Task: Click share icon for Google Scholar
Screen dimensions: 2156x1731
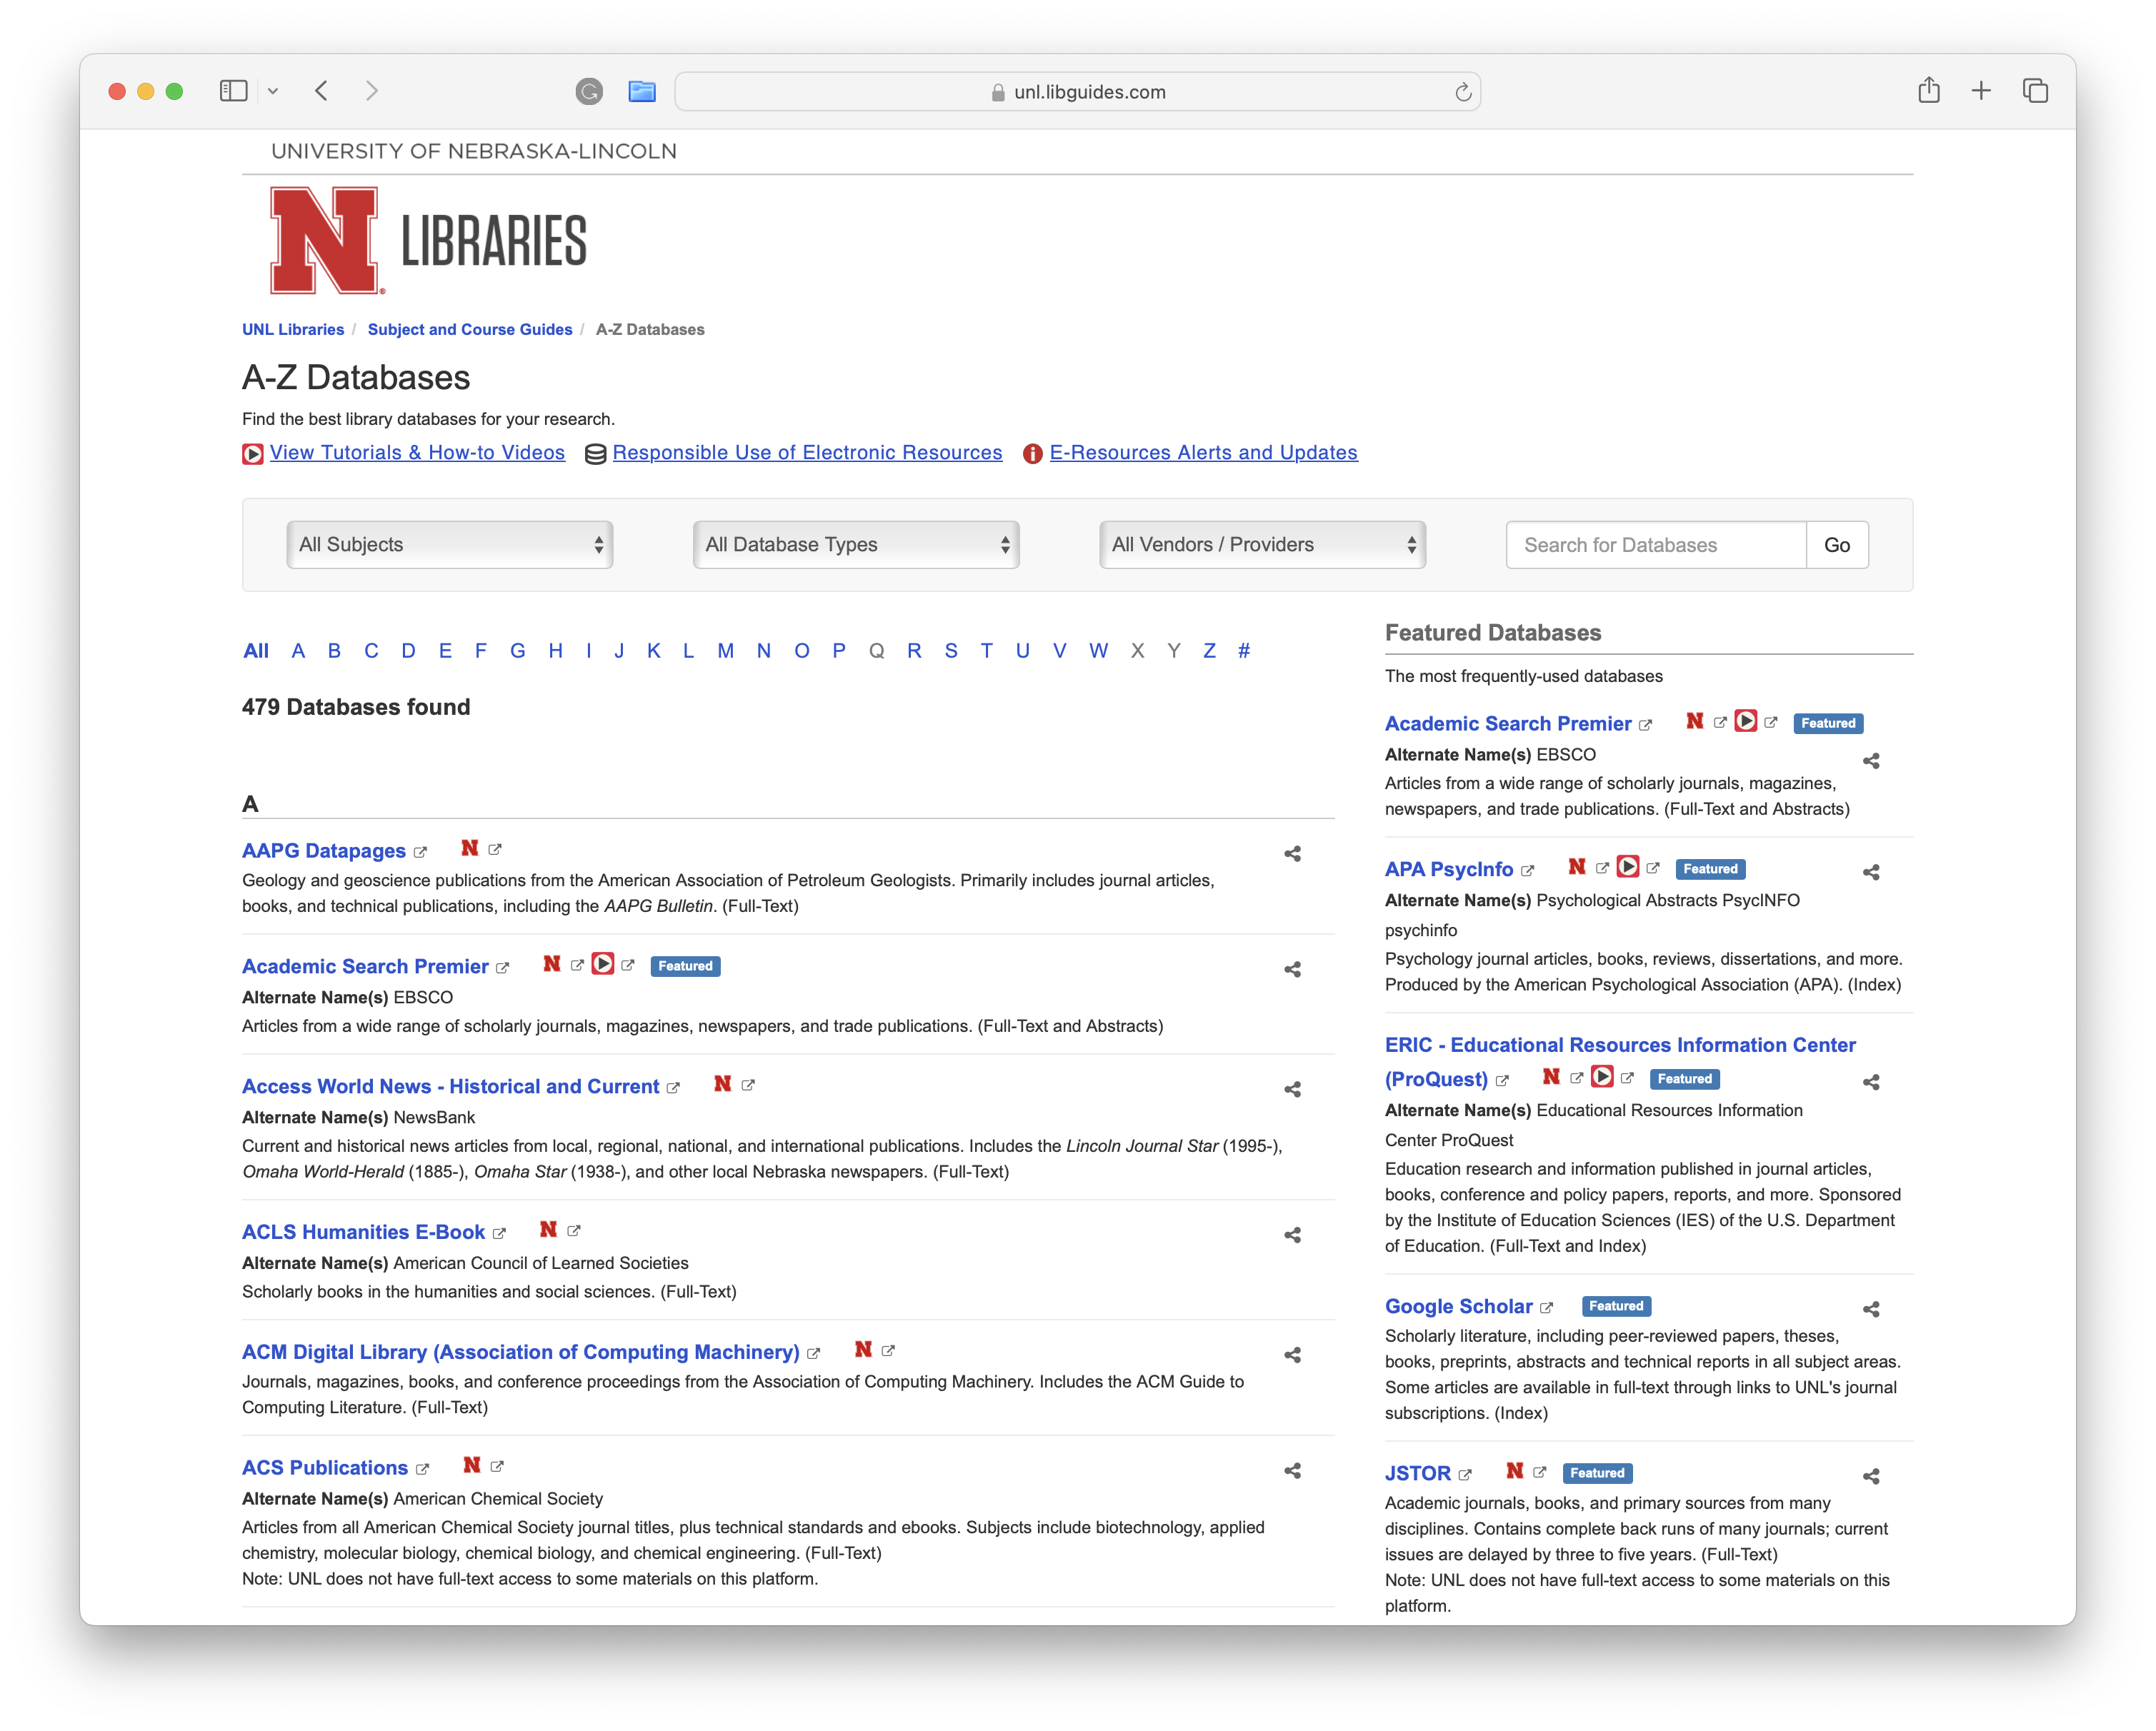Action: coord(1871,1309)
